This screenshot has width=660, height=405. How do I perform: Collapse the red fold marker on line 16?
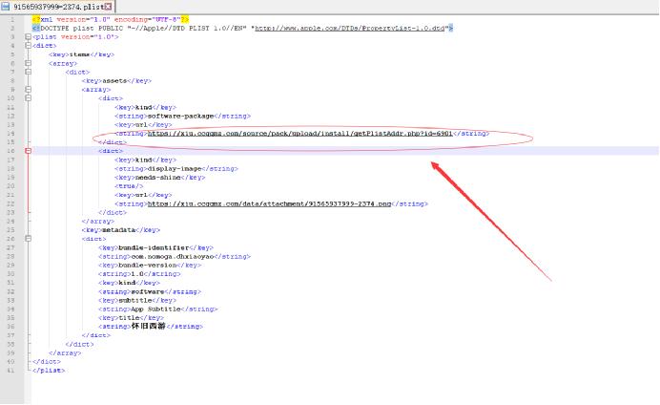click(x=29, y=151)
